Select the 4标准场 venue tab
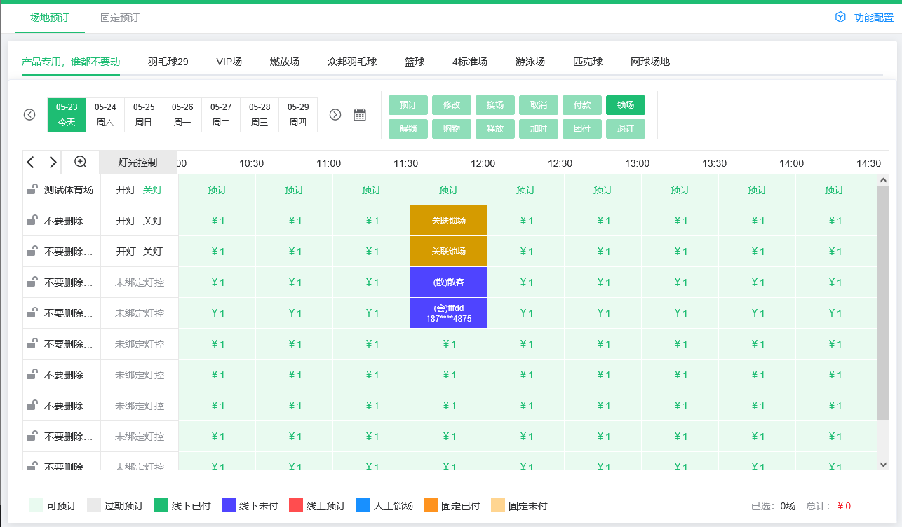902x527 pixels. pos(470,62)
